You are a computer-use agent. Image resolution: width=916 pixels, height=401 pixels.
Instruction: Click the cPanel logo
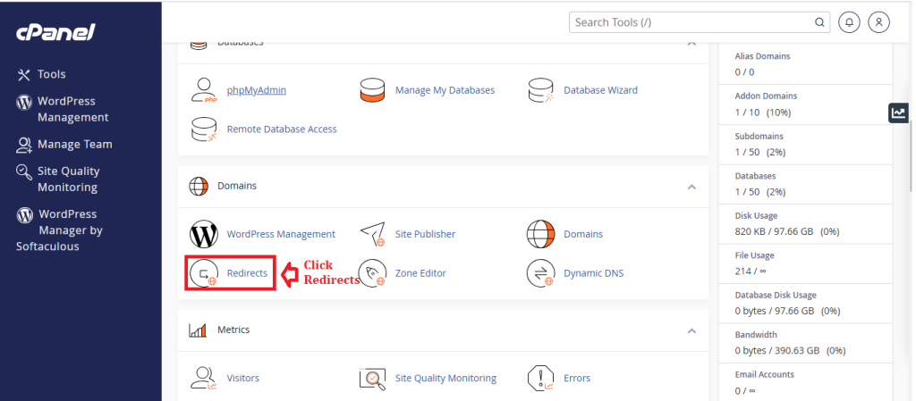coord(55,33)
